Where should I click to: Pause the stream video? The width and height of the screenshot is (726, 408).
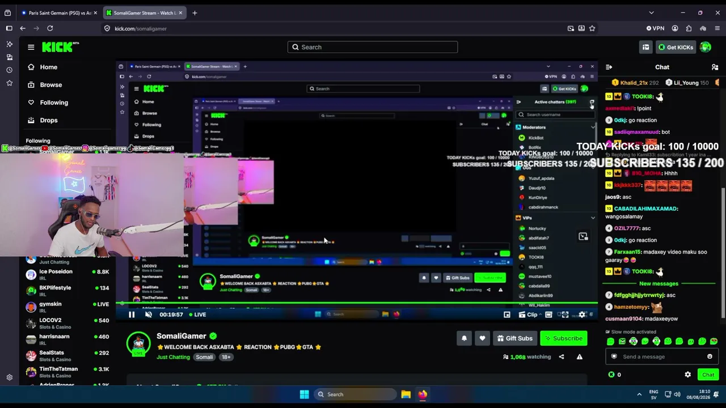coord(132,314)
